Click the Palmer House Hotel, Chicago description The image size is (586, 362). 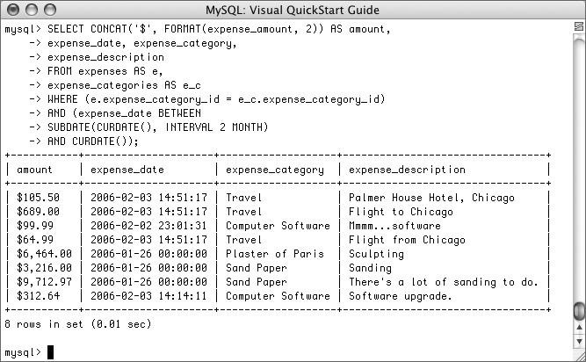tap(431, 198)
